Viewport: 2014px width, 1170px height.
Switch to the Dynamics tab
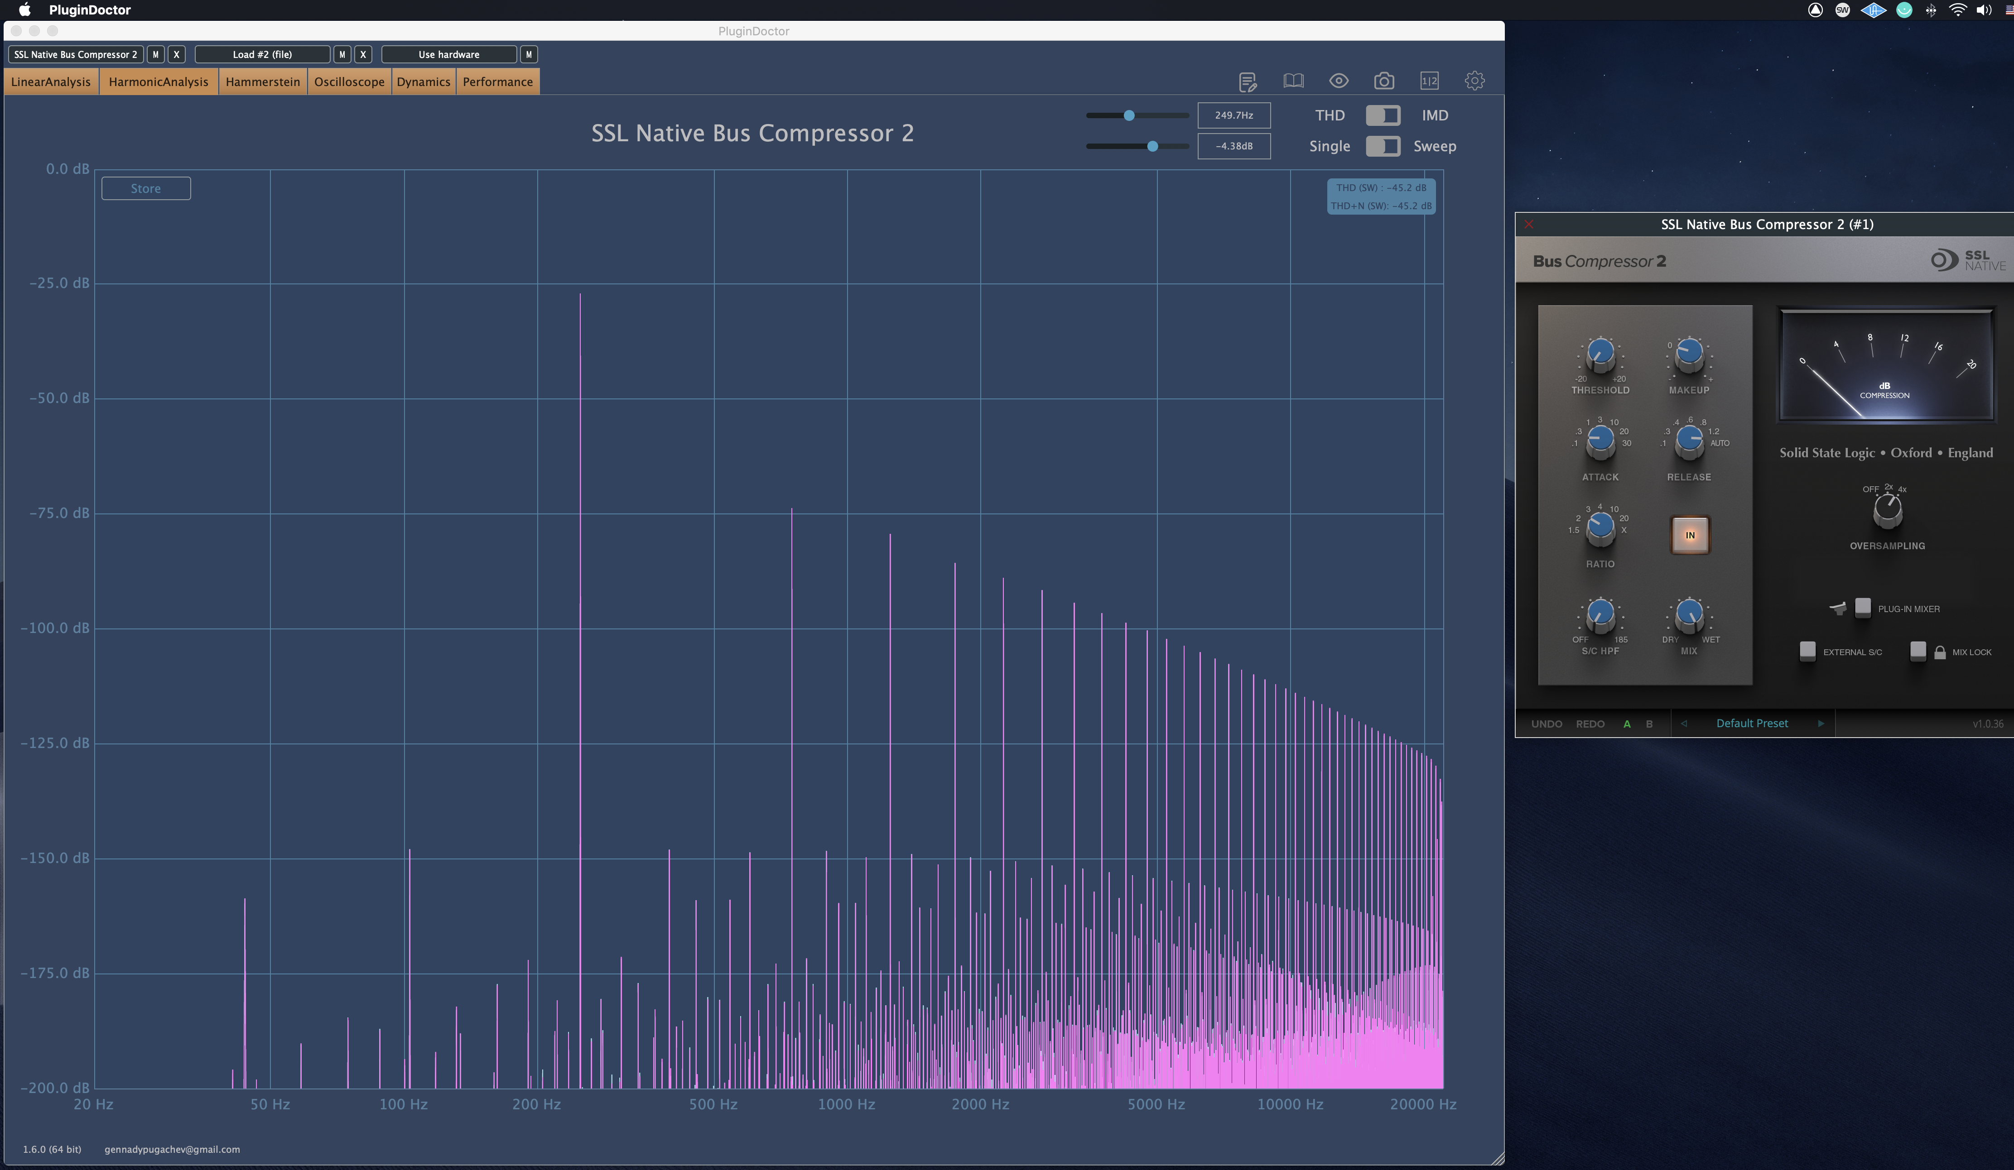point(424,82)
